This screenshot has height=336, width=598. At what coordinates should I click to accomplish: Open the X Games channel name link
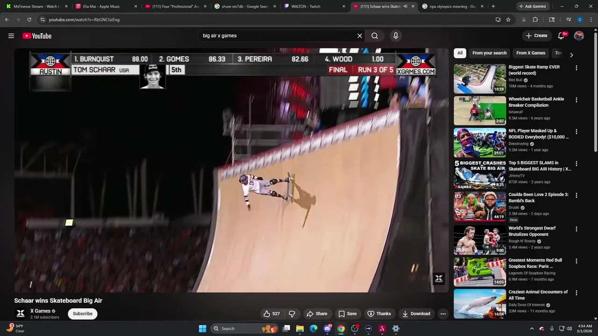pos(40,311)
